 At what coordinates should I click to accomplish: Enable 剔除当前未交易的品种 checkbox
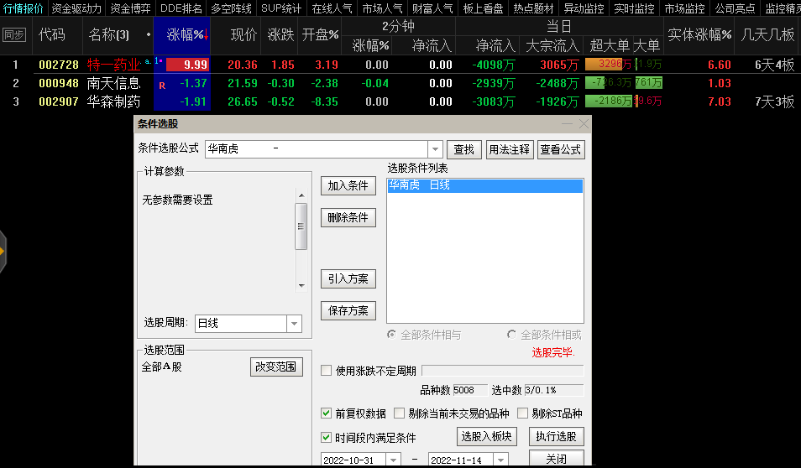400,413
